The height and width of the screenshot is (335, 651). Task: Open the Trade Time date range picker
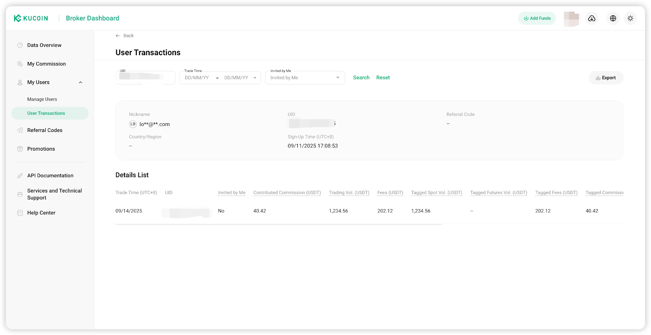[x=220, y=78]
